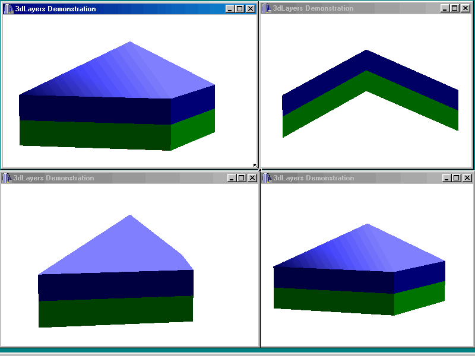Focus the bottom-left window by its title text
Screen dimensions: 475x356
tap(53, 178)
